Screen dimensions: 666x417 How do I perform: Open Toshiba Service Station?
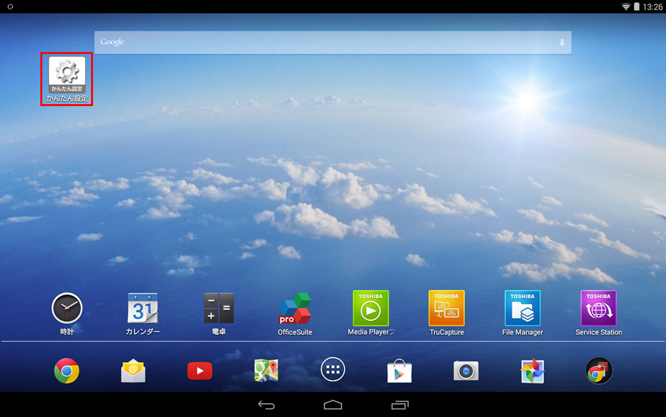[598, 308]
